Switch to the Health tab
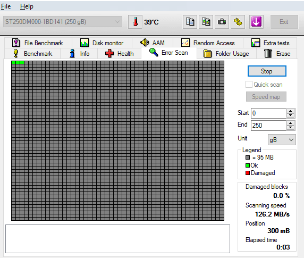This screenshot has width=304, height=258. 119,54
